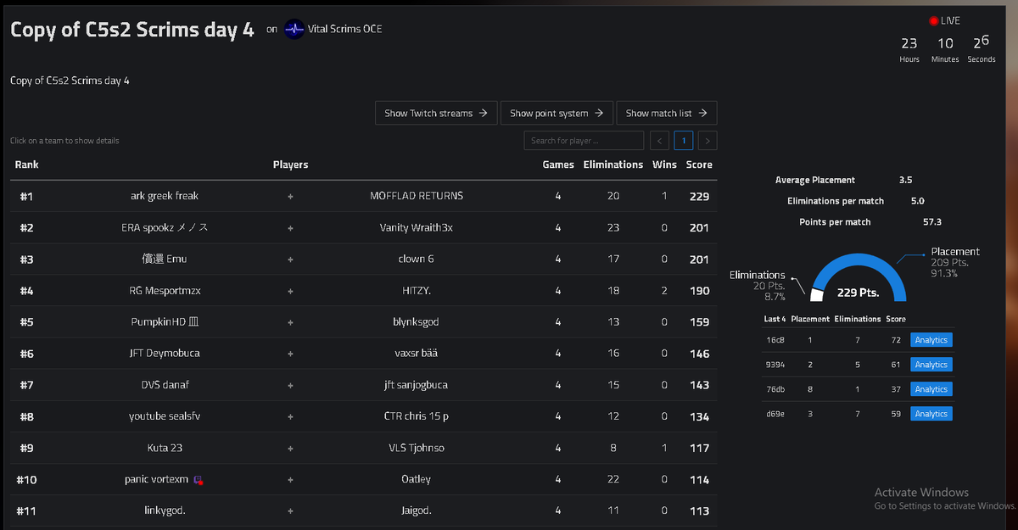
Task: Go to previous page arrow
Action: click(660, 141)
